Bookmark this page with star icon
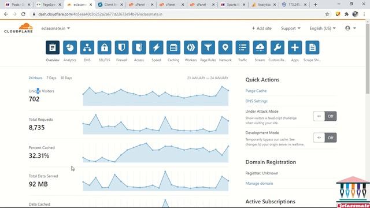 327,14
